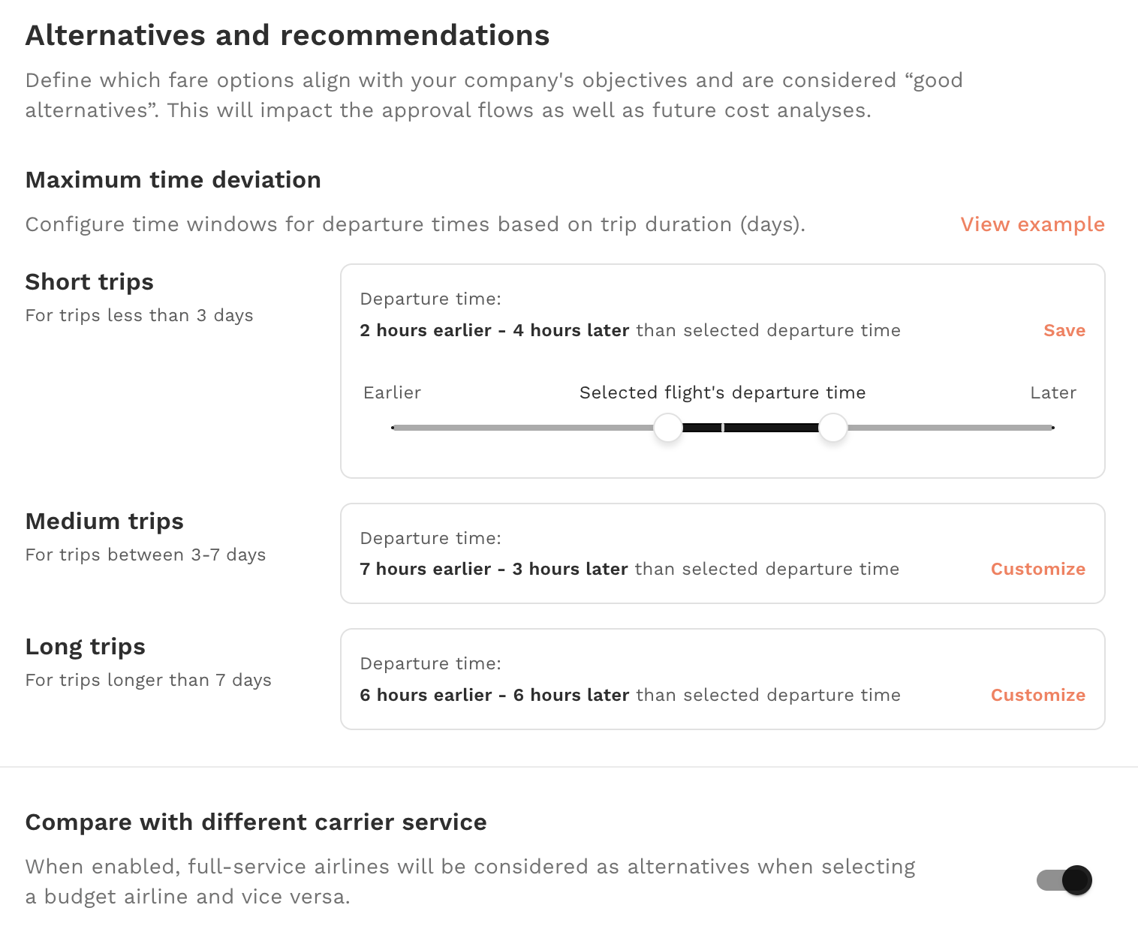The width and height of the screenshot is (1138, 950).
Task: Click Compare with different carrier service heading
Action: tap(256, 822)
